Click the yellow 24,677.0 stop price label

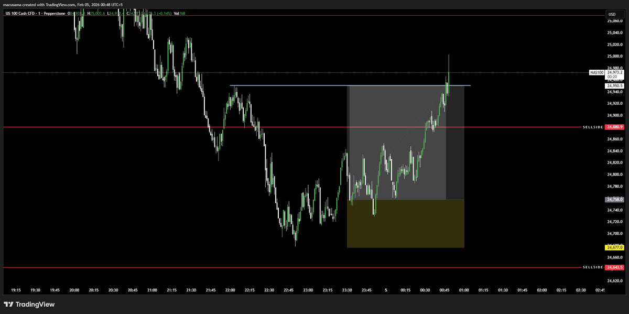614,247
